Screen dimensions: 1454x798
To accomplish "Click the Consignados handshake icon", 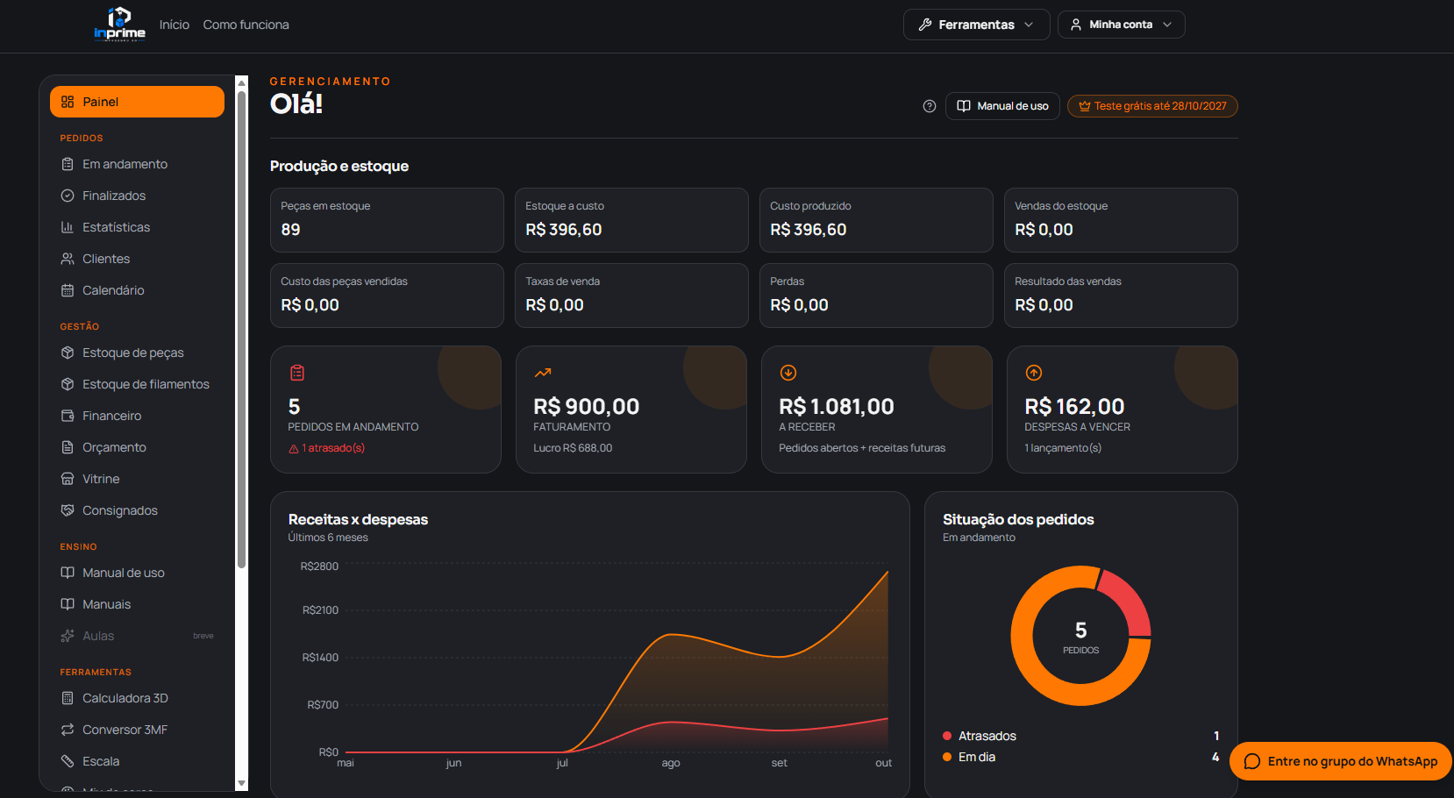I will point(68,510).
